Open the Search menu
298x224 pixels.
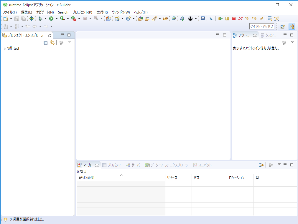[63, 12]
